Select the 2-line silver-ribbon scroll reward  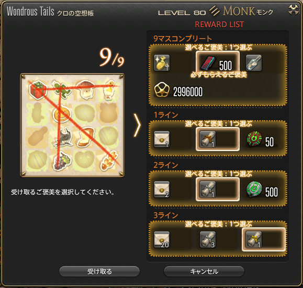[218, 189]
